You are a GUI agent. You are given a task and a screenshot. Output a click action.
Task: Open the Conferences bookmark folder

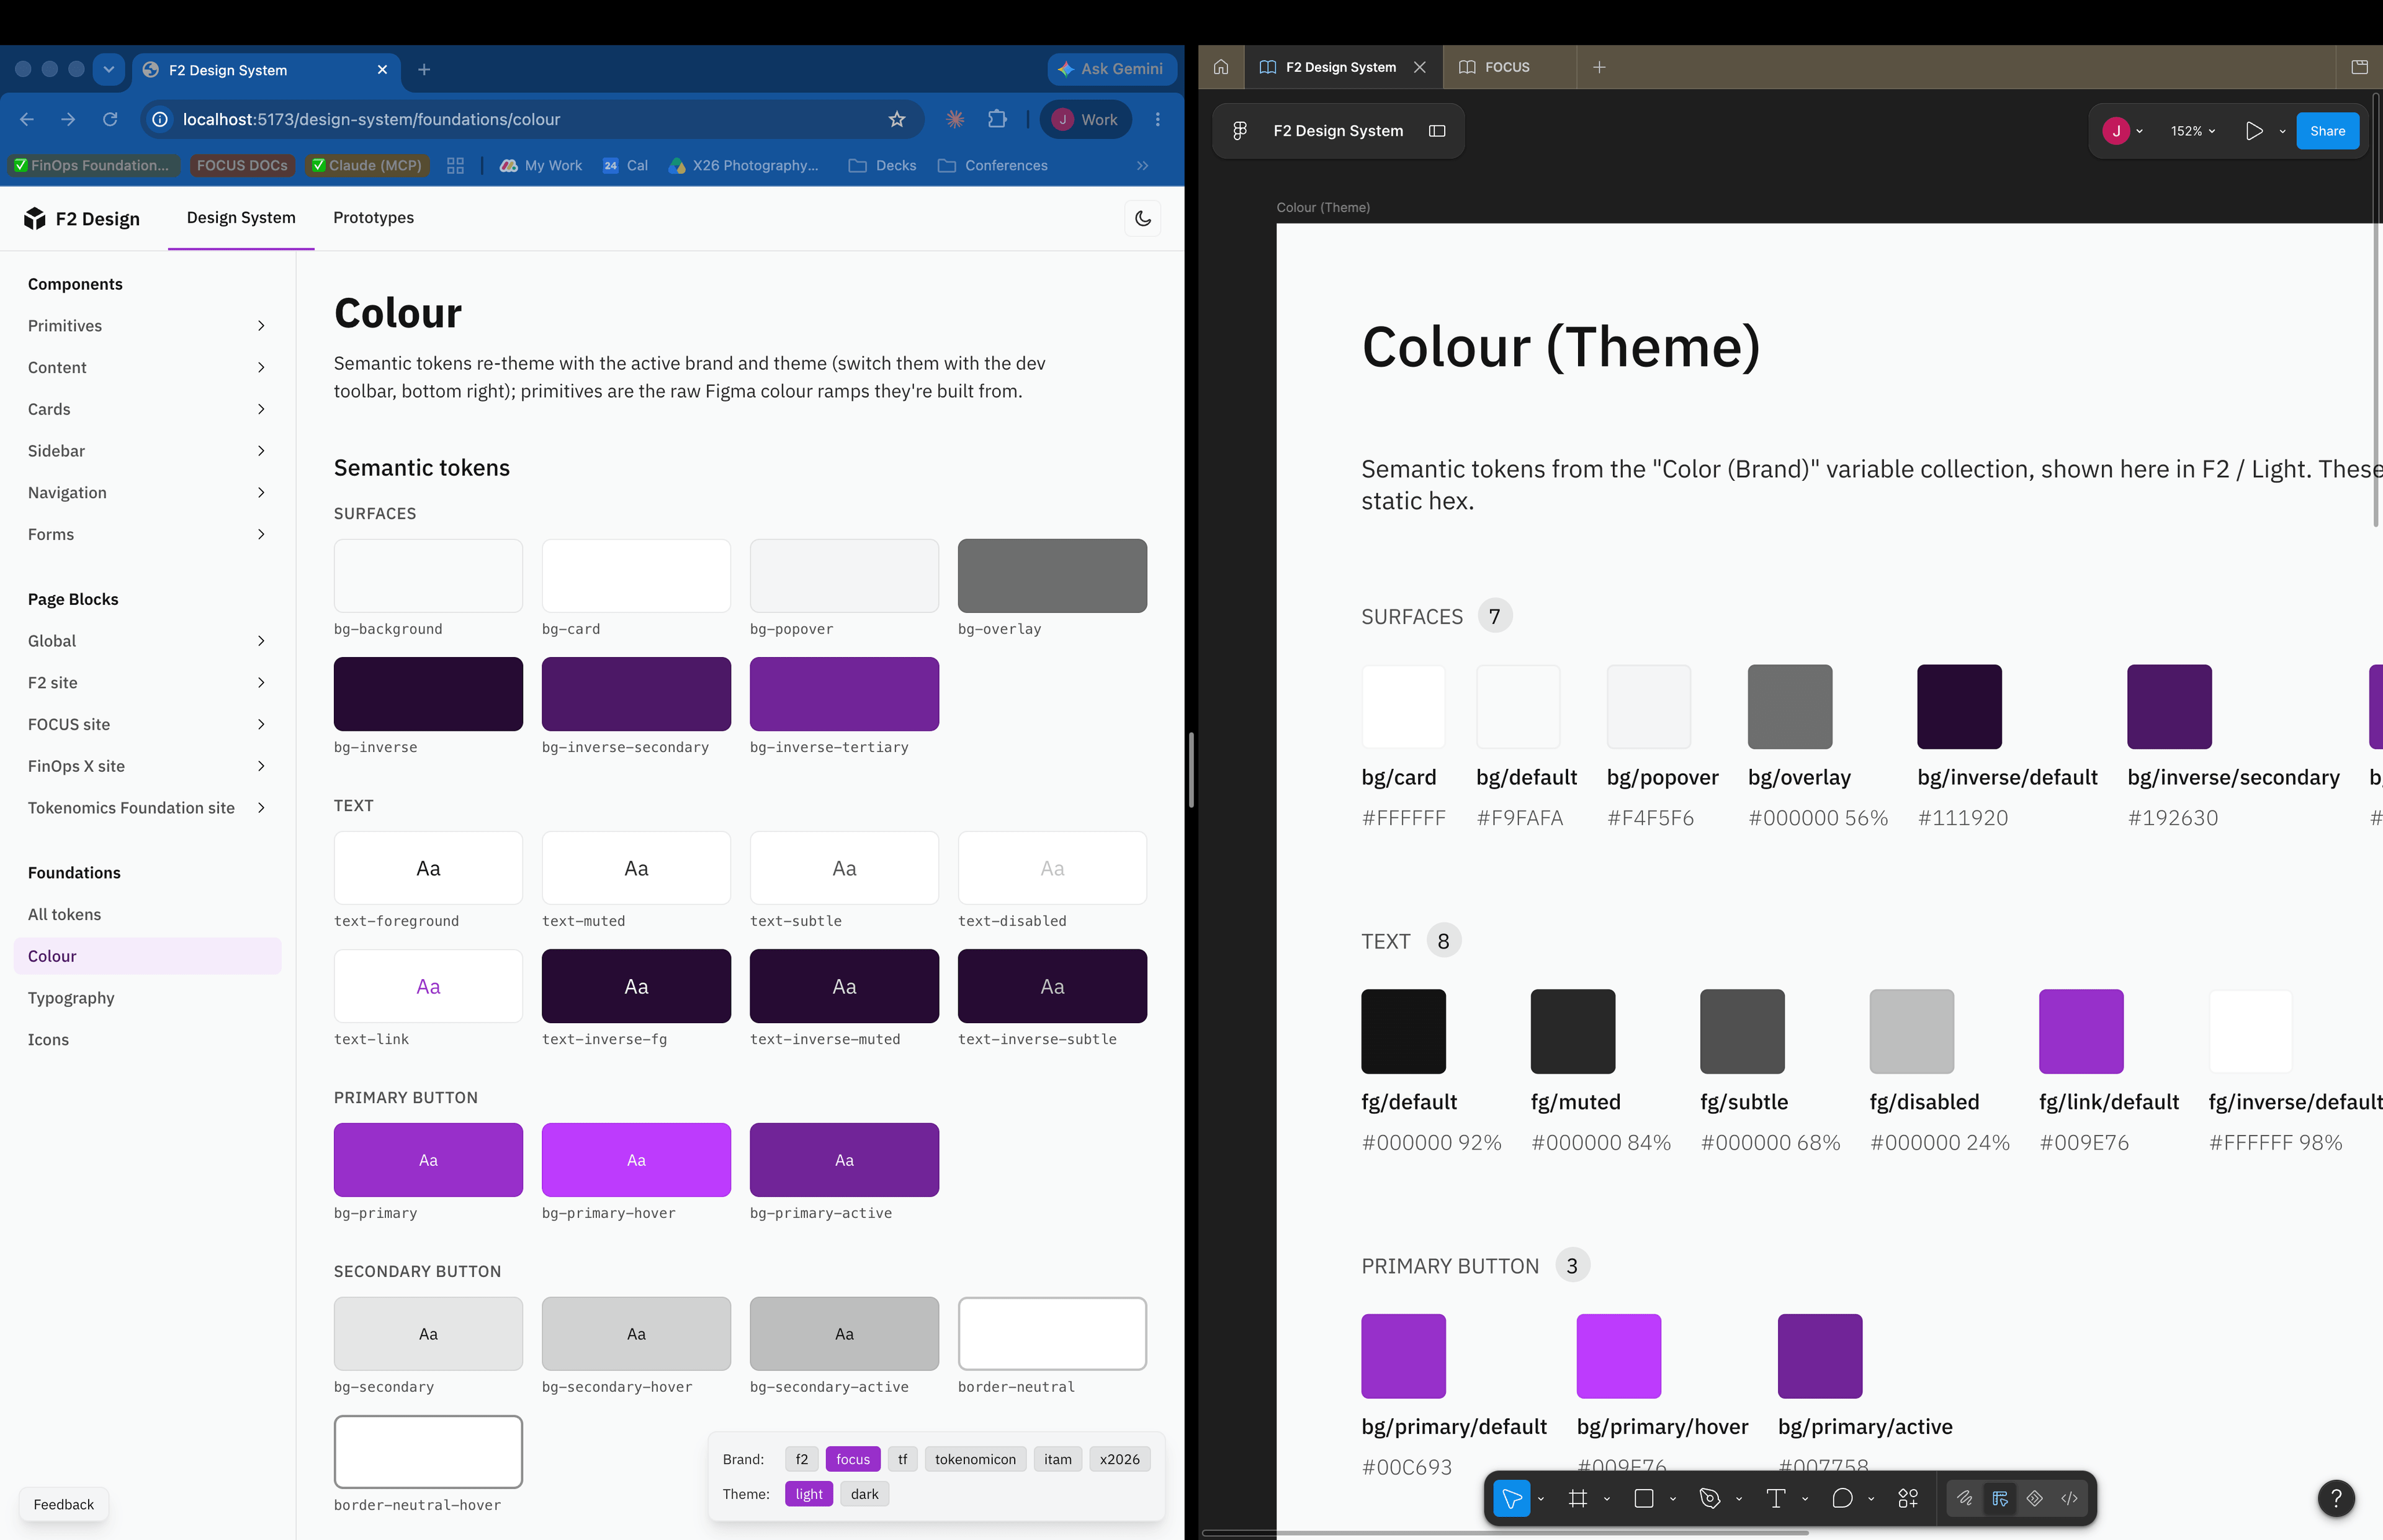pyautogui.click(x=992, y=166)
